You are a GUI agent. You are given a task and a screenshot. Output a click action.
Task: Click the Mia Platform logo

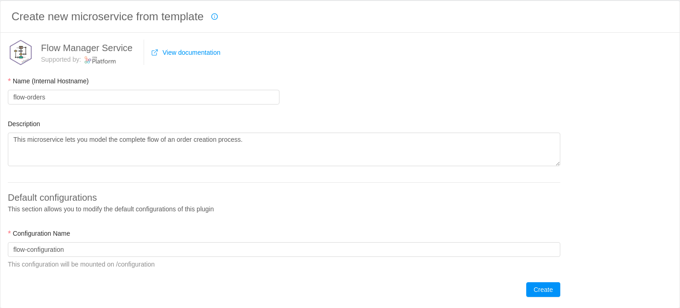[100, 60]
